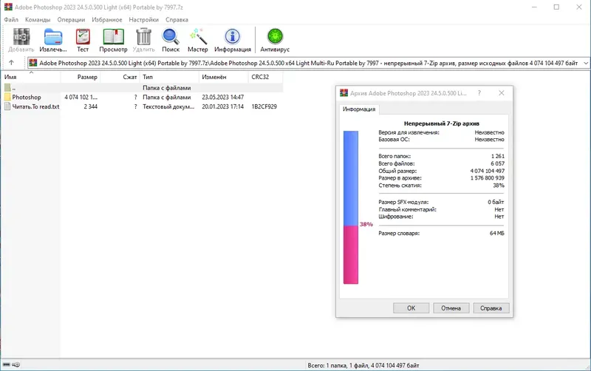Open the Команды menu
Viewport: 591px width, 371px height.
pyautogui.click(x=38, y=20)
